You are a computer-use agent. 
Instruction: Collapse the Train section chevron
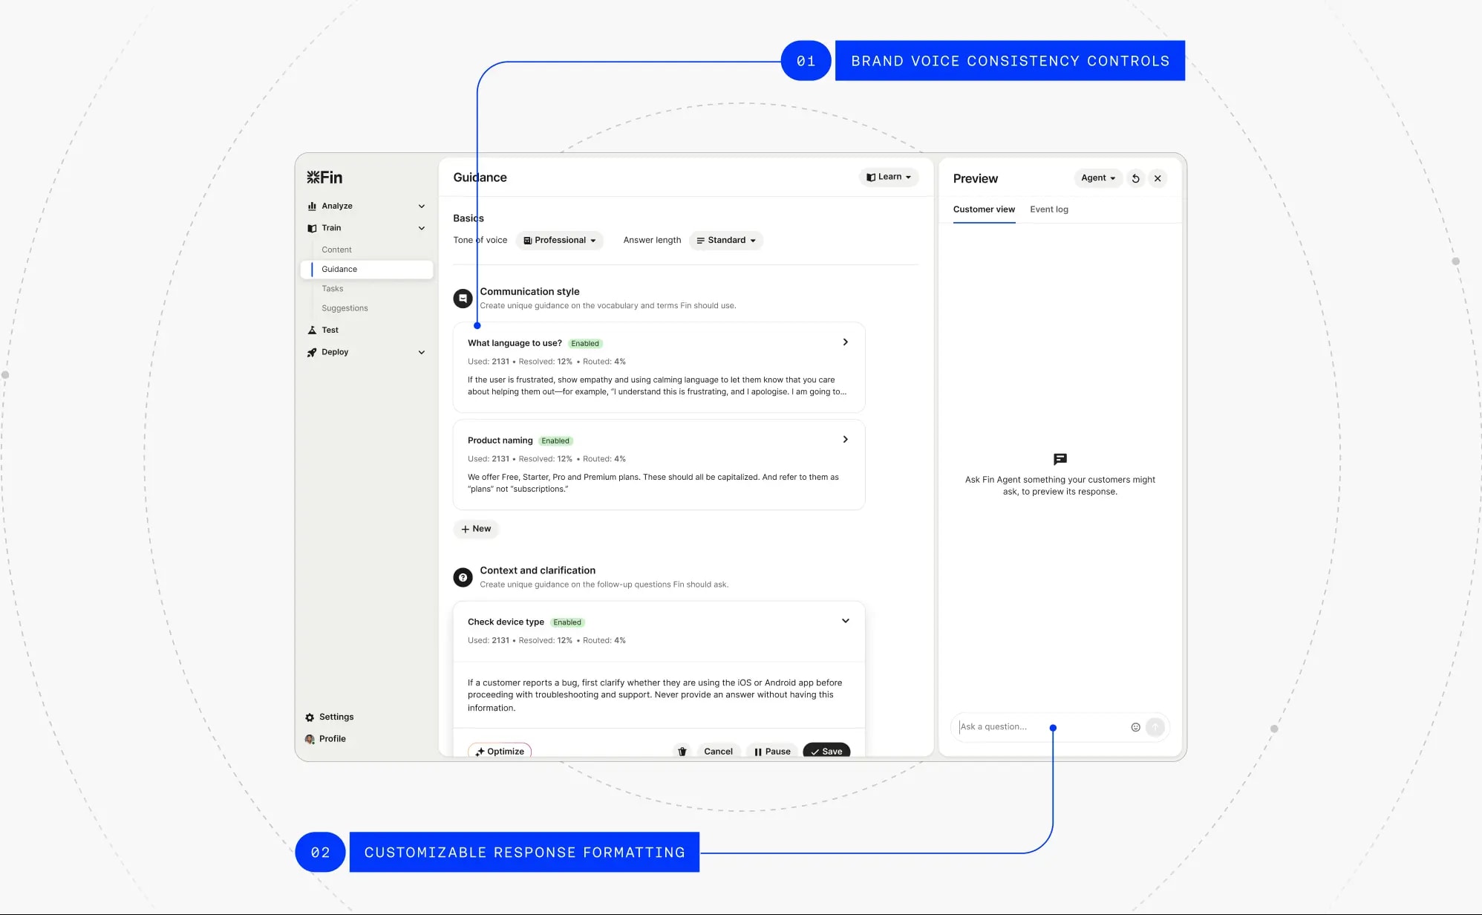pos(422,228)
